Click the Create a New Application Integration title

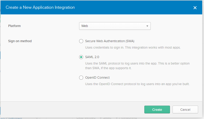[40, 7]
